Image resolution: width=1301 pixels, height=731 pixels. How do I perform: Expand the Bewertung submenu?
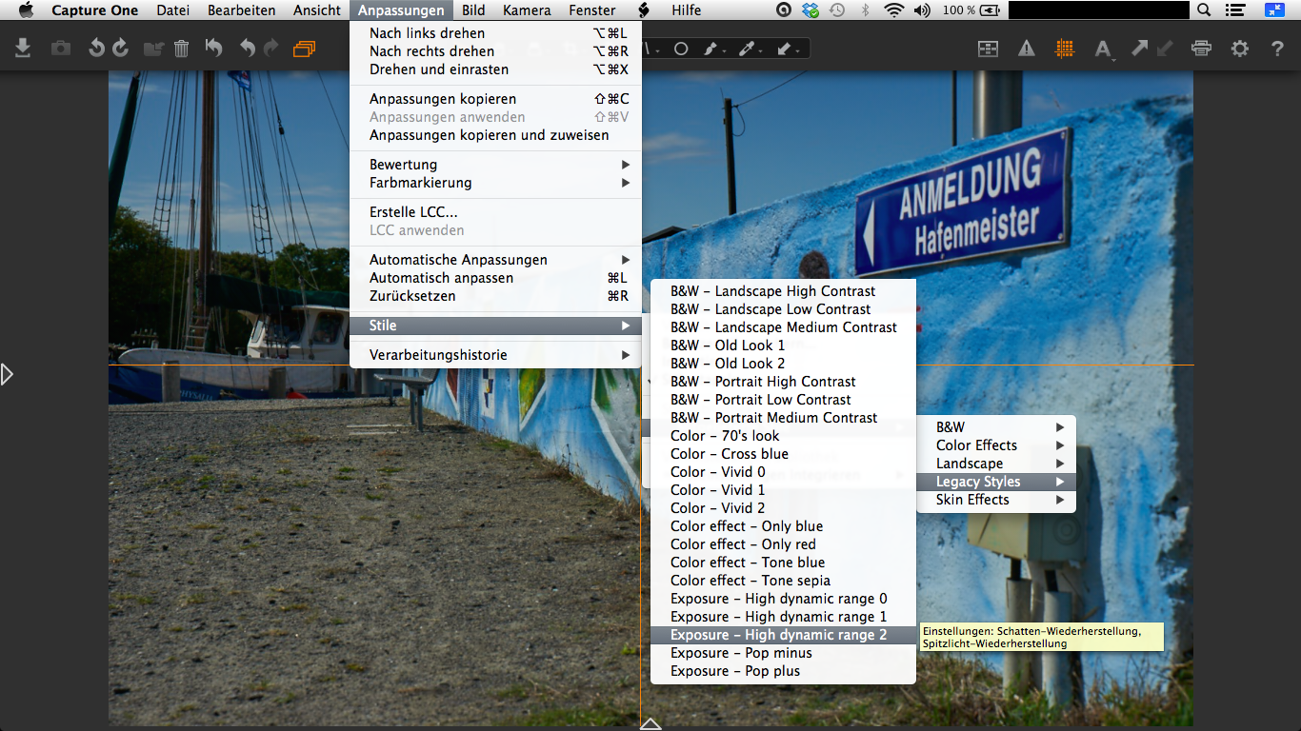(x=495, y=165)
